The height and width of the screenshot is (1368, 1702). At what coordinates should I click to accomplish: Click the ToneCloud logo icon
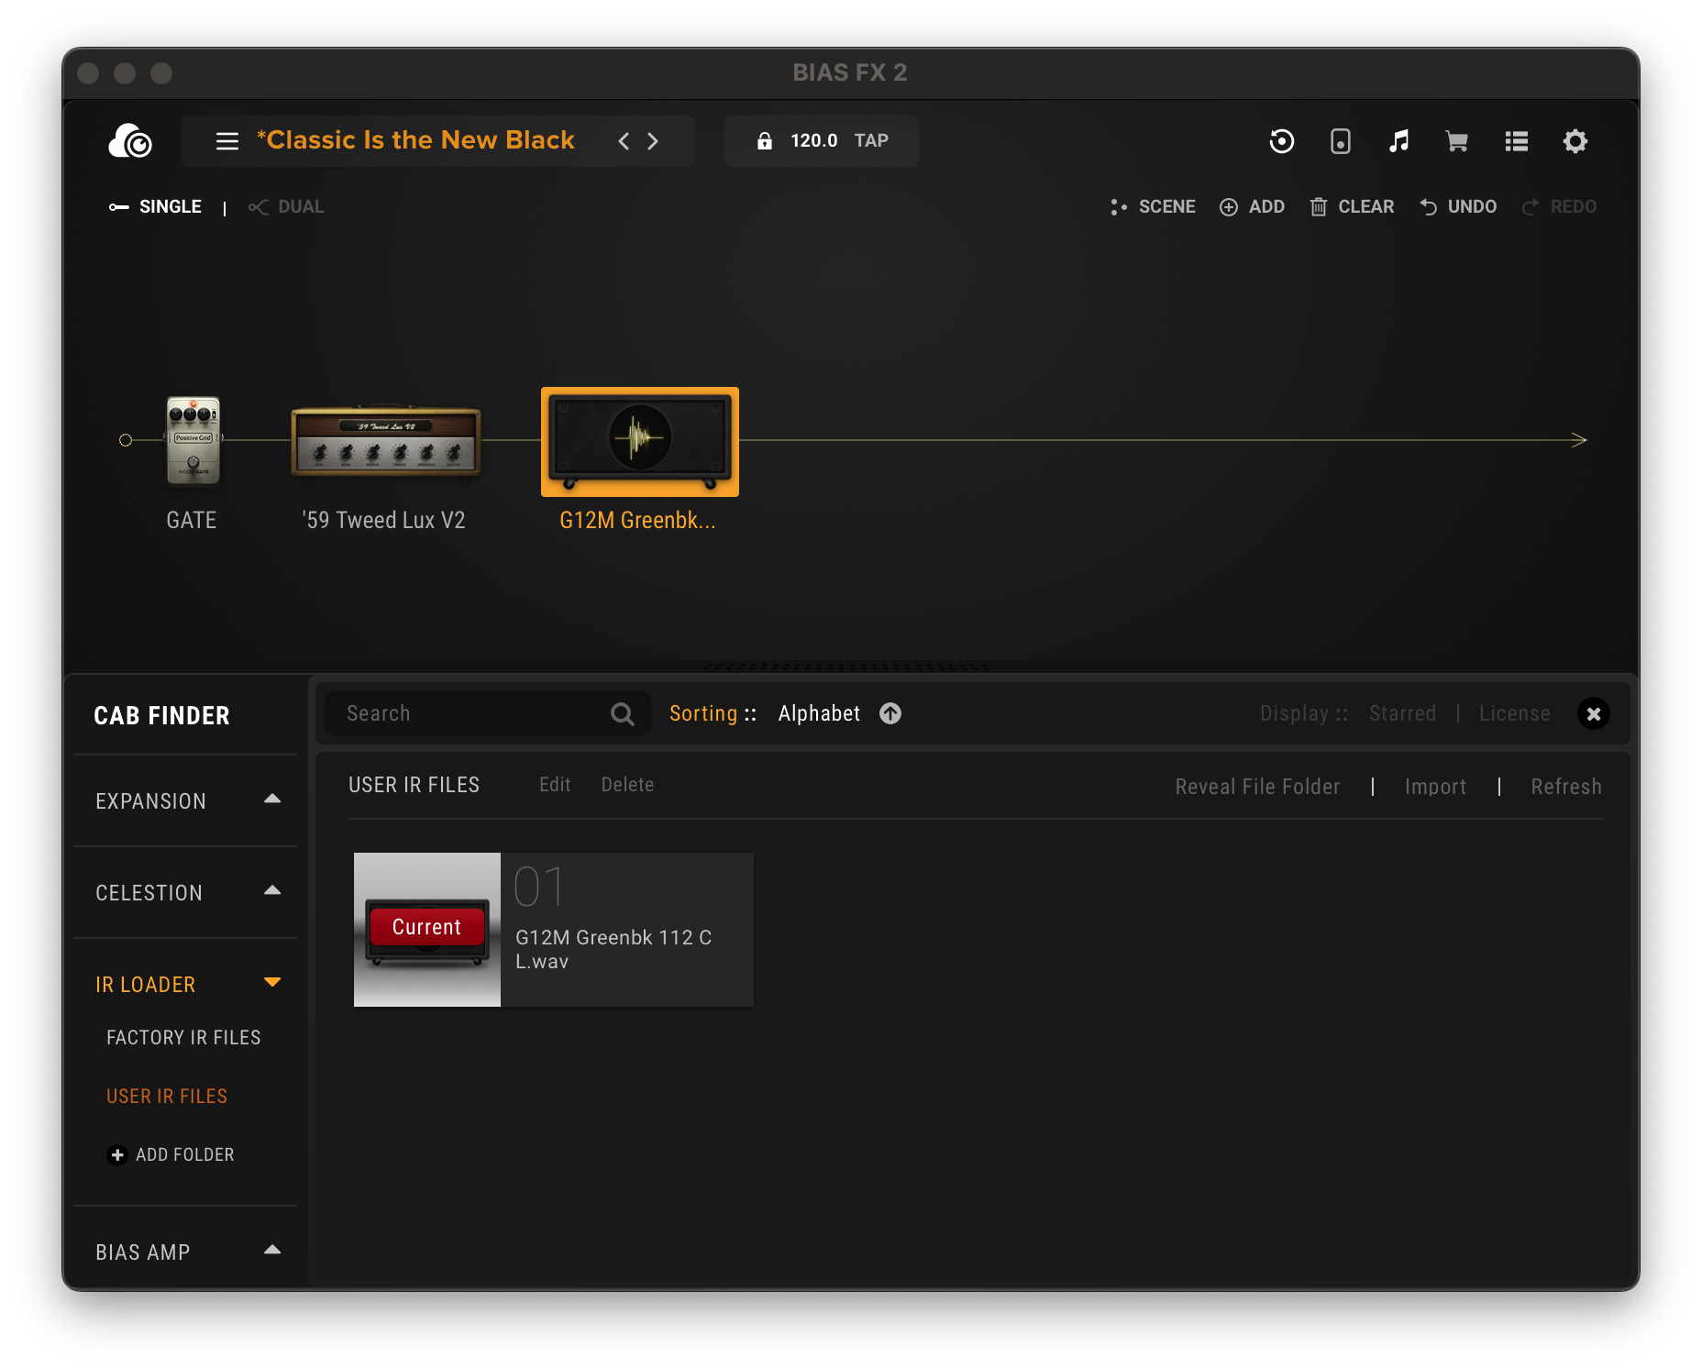tap(130, 141)
